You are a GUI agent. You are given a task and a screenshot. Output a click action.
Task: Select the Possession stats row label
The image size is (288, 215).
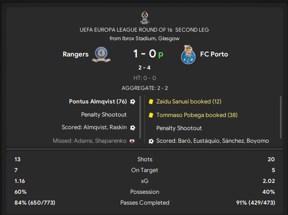coord(145,192)
